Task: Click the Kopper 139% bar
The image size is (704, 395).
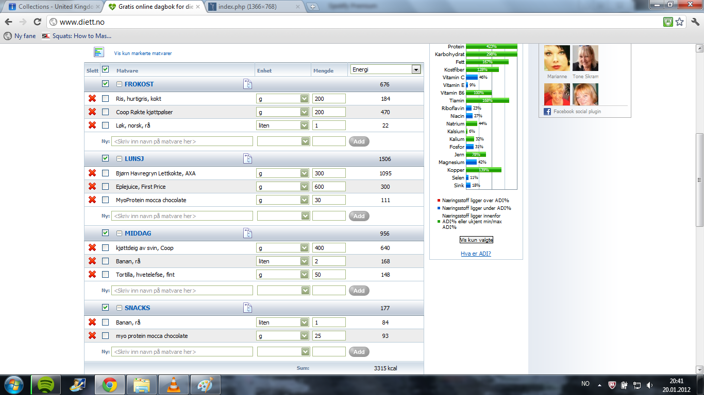Action: coord(484,170)
